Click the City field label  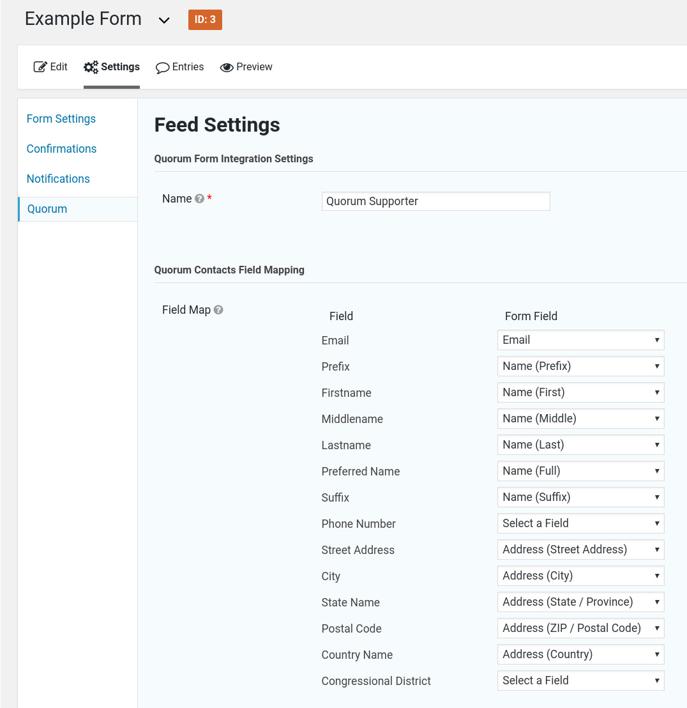[x=331, y=576]
